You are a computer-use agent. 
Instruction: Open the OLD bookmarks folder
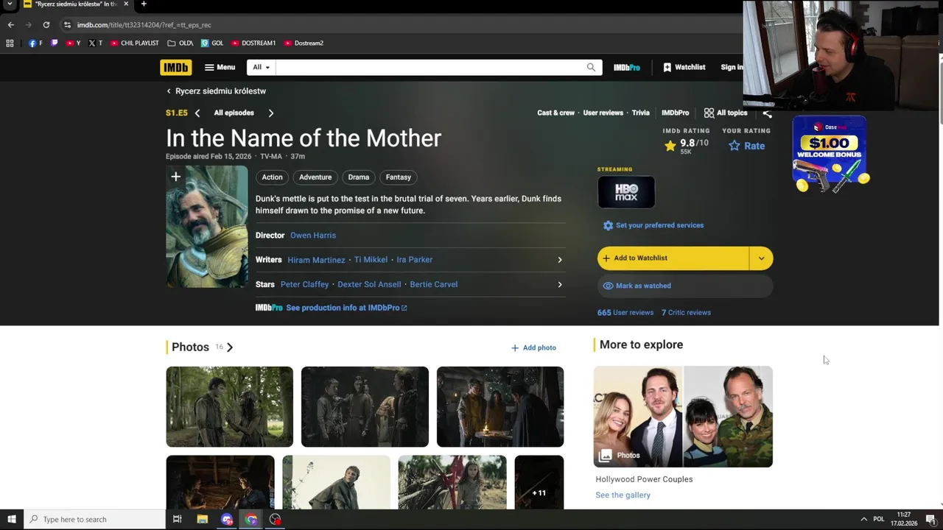click(x=180, y=43)
